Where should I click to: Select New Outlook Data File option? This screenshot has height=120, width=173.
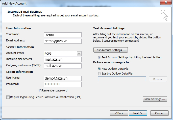pyautogui.click(x=99, y=69)
